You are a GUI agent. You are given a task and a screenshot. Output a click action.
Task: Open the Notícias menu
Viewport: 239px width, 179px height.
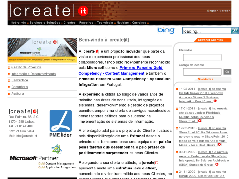[123, 23]
